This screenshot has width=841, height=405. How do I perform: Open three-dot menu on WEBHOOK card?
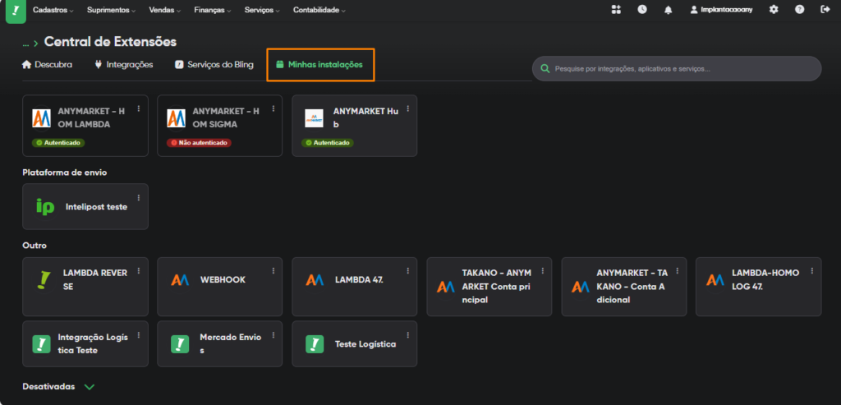(x=273, y=271)
